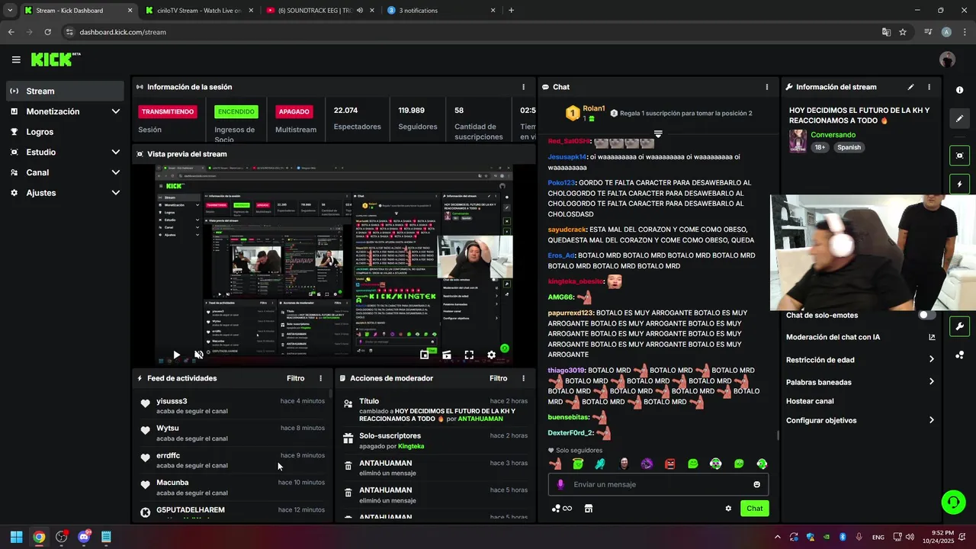Viewport: 976px width, 549px height.
Task: Click the capture frame icon in right rail
Action: click(x=959, y=156)
